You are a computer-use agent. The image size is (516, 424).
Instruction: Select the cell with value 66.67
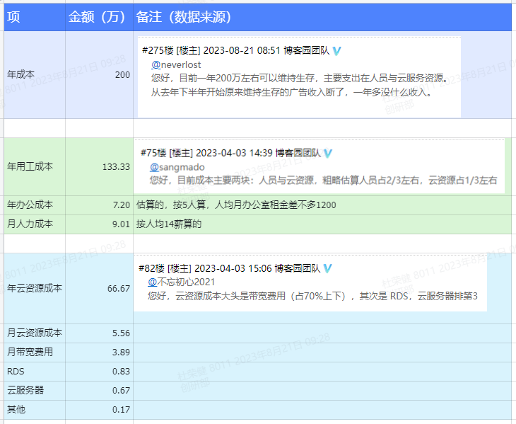point(100,289)
